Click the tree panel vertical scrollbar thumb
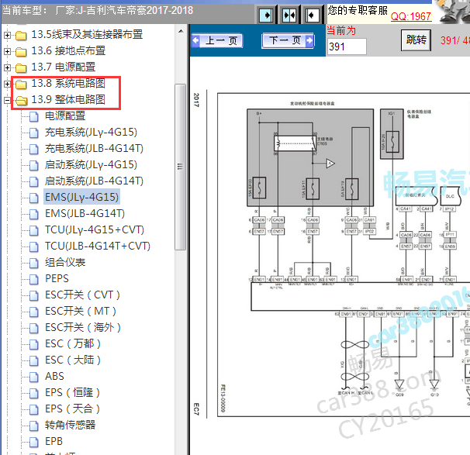 180,167
